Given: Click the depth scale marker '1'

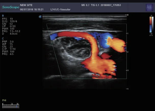Looking at the screenshot, I should click(x=128, y=33).
